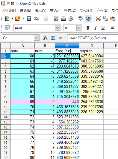Save the document with floppy icon

pyautogui.click(x=29, y=19)
